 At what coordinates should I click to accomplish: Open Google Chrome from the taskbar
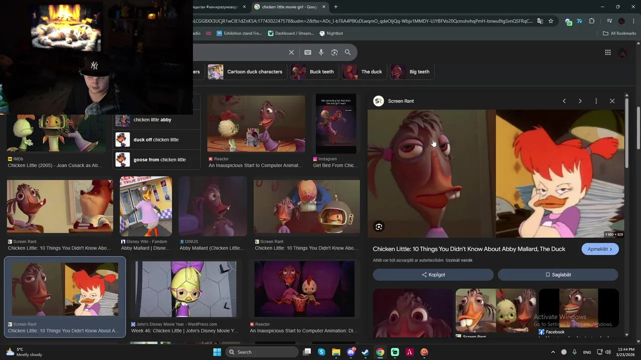(380, 352)
